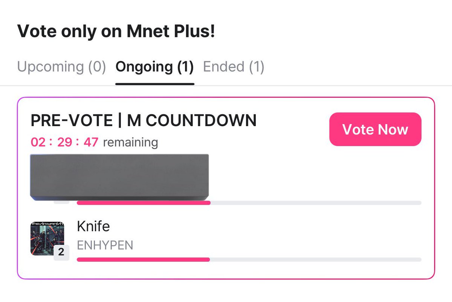
Task: Select the Knife song title
Action: 93,226
